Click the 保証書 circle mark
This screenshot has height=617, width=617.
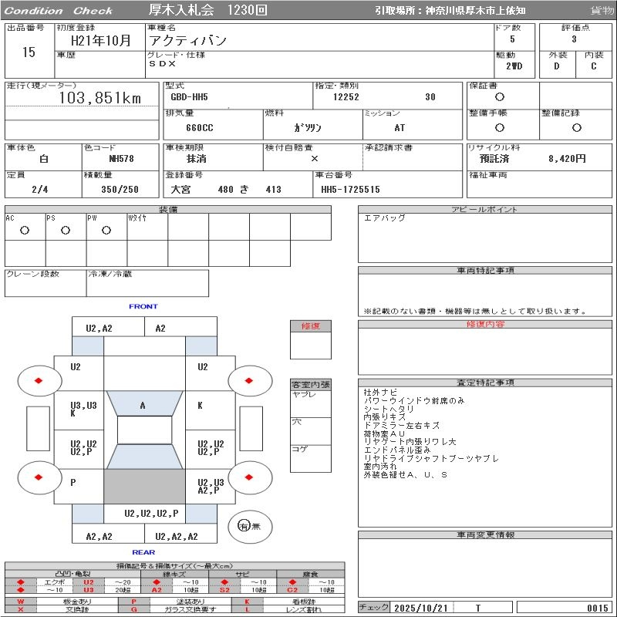pyautogui.click(x=500, y=97)
